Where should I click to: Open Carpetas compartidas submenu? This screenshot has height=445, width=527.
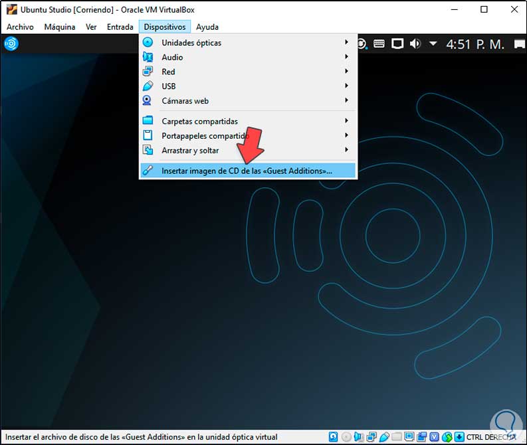[248, 122]
